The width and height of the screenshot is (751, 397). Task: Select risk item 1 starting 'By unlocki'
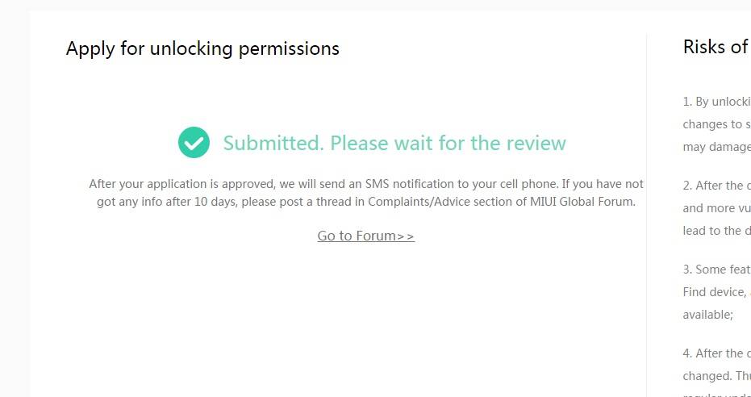pyautogui.click(x=716, y=102)
